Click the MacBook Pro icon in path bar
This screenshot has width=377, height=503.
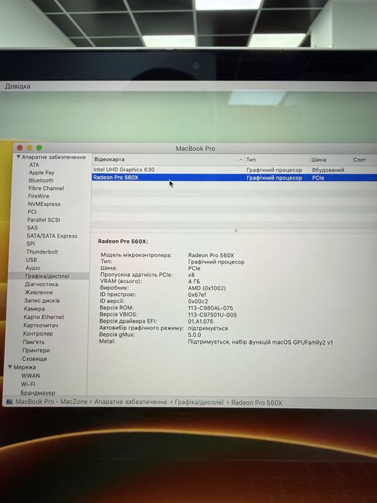[9, 402]
